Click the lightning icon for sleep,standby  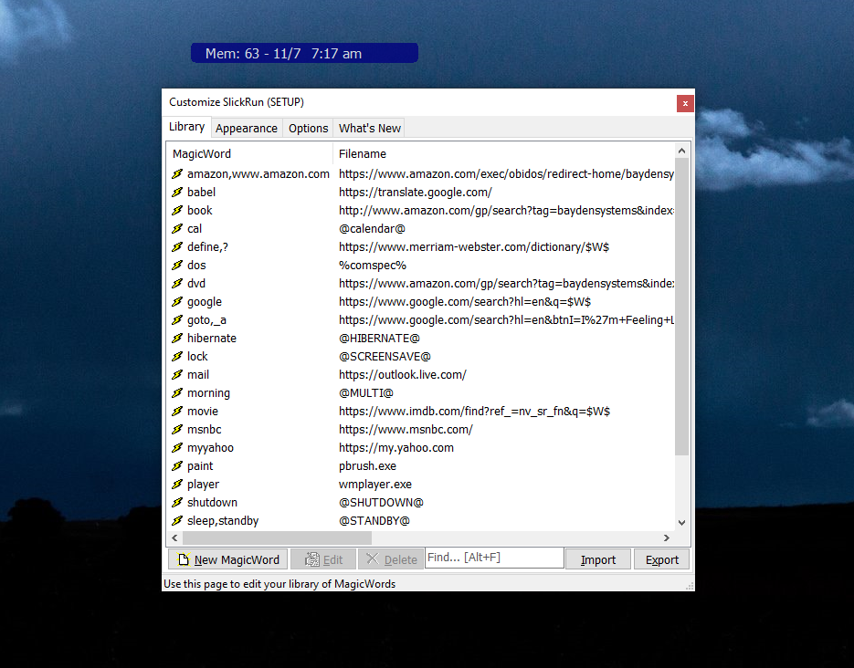click(177, 520)
